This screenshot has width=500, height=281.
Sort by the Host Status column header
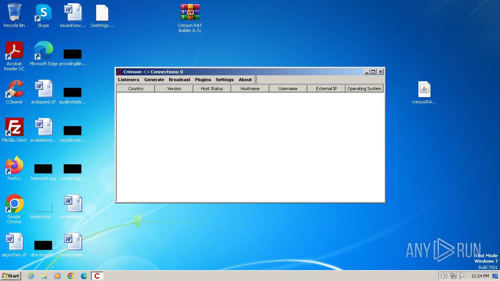point(212,89)
